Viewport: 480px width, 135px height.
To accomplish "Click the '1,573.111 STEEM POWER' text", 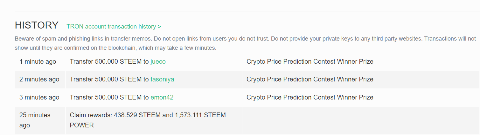I will click(x=200, y=115).
